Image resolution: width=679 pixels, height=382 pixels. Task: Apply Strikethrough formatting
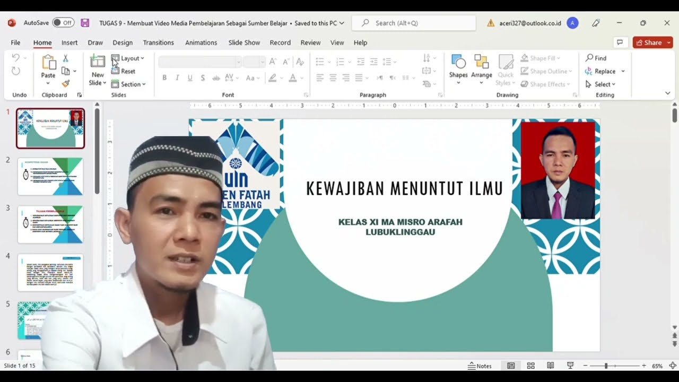(x=216, y=78)
